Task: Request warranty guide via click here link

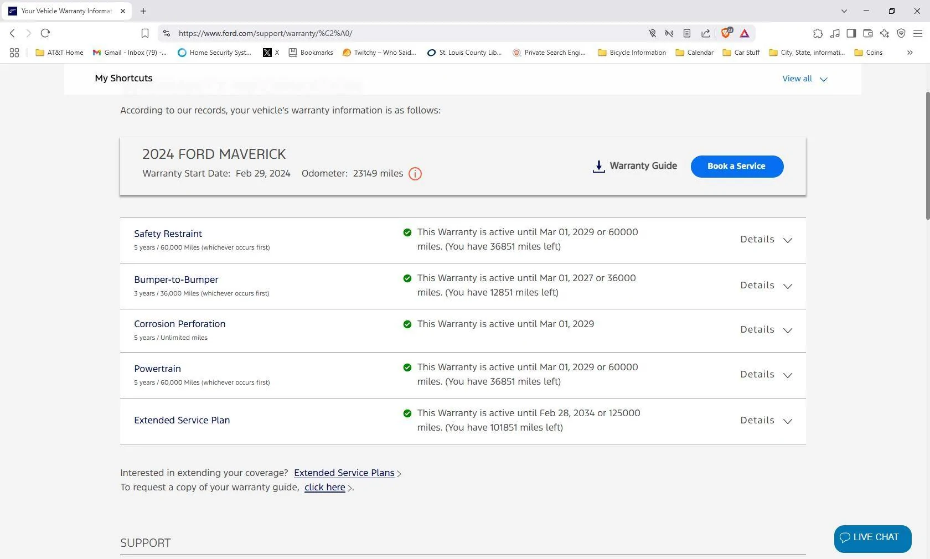Action: pyautogui.click(x=325, y=487)
